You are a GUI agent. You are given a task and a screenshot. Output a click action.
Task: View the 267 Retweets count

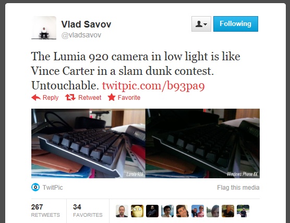point(45,211)
